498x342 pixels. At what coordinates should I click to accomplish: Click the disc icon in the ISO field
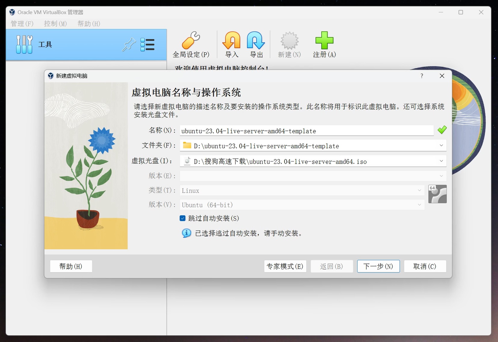[x=187, y=161]
